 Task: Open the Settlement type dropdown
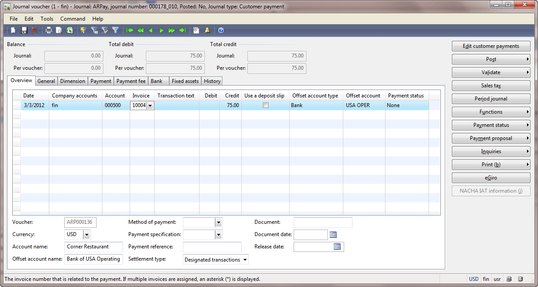(x=244, y=259)
